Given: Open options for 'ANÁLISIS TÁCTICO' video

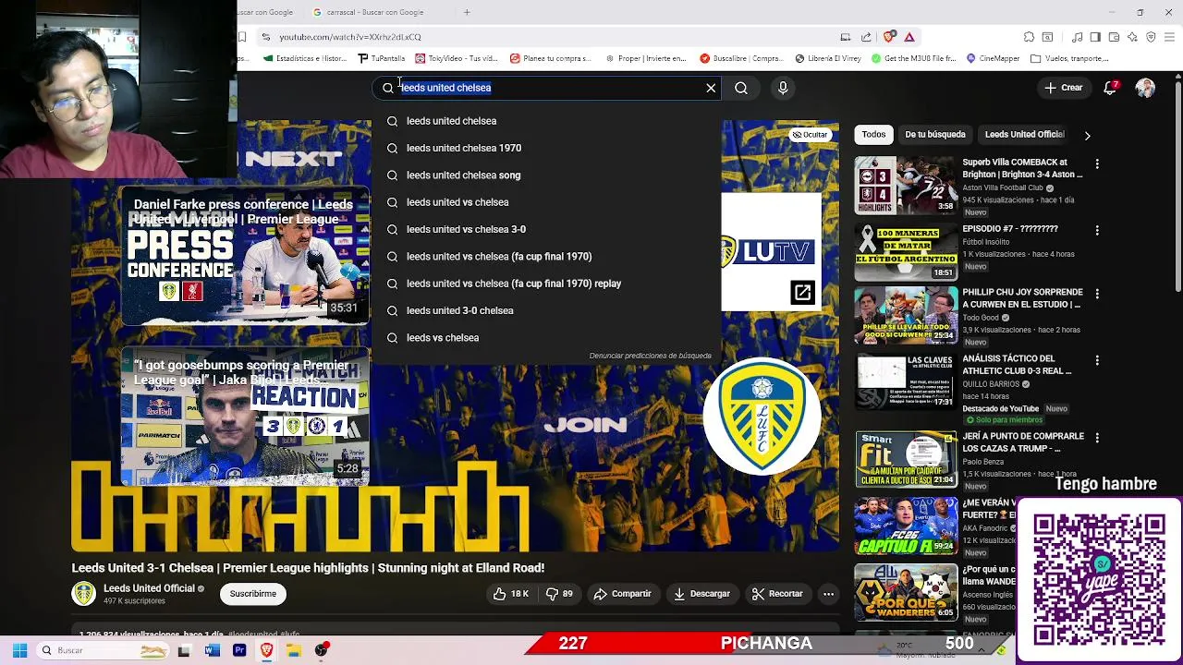Looking at the screenshot, I should pos(1097,360).
